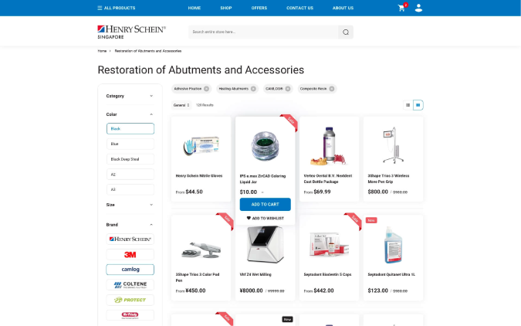Click Septodont Biodentin 5 Caps title
Image resolution: width=521 pixels, height=326 pixels.
(x=327, y=274)
